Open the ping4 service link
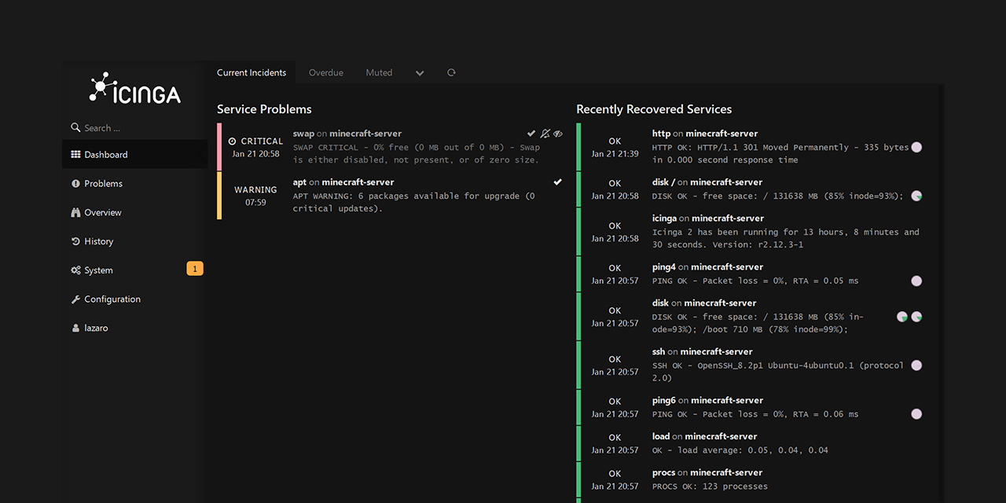 664,267
